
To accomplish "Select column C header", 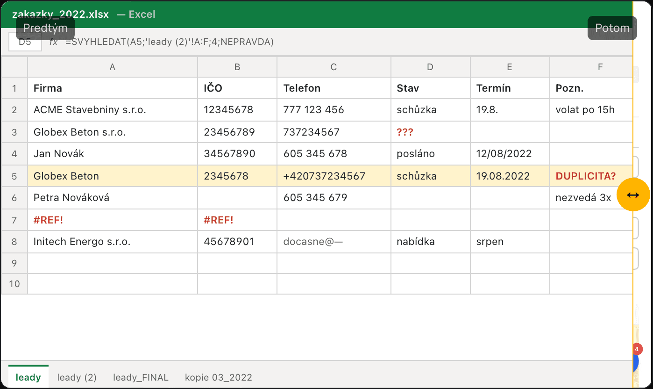I will click(334, 67).
